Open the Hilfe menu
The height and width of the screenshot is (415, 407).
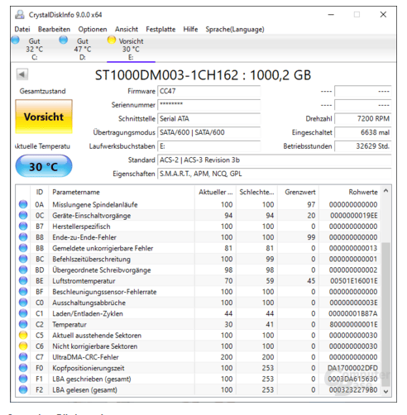(190, 29)
